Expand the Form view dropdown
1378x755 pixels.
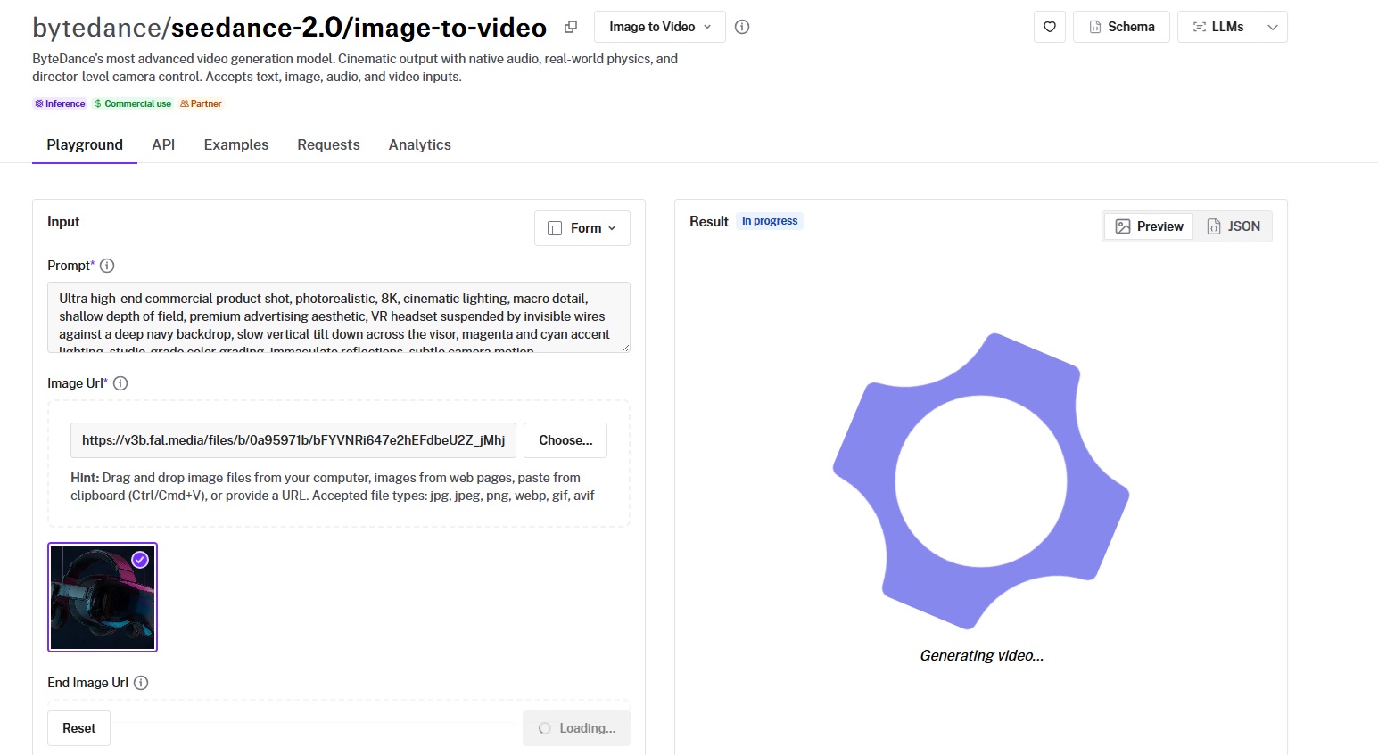click(x=582, y=228)
